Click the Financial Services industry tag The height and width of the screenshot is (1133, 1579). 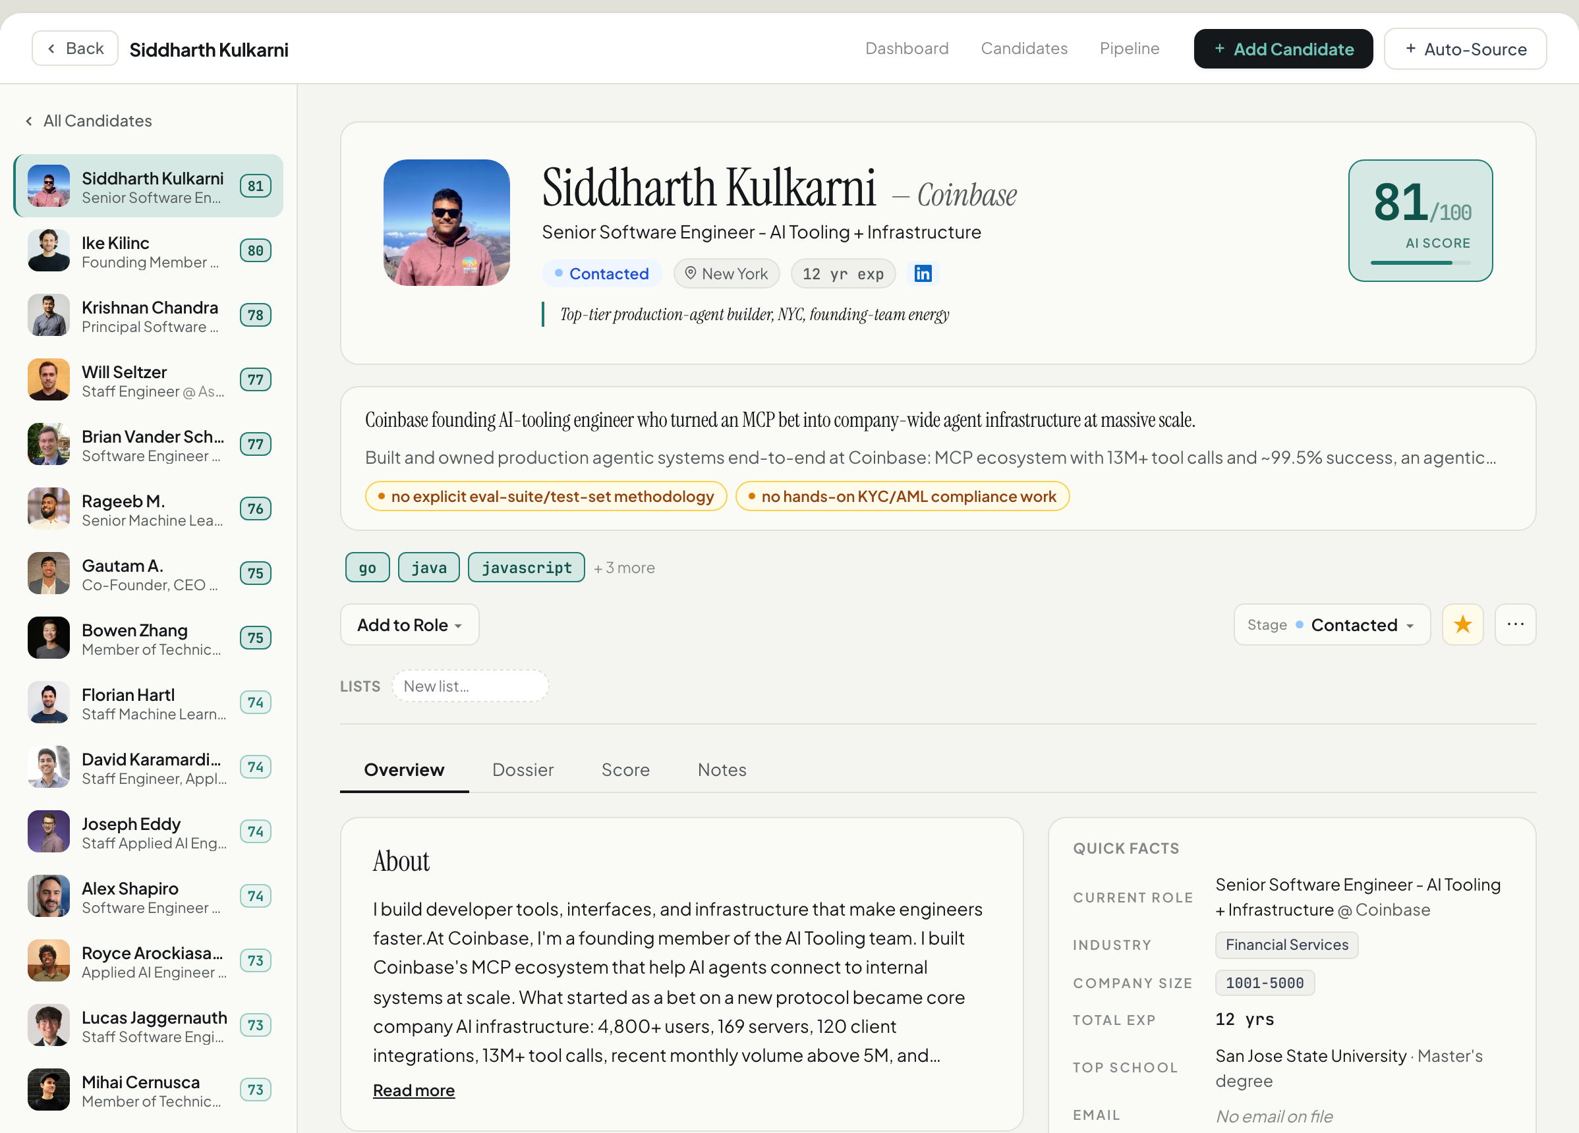[1286, 945]
